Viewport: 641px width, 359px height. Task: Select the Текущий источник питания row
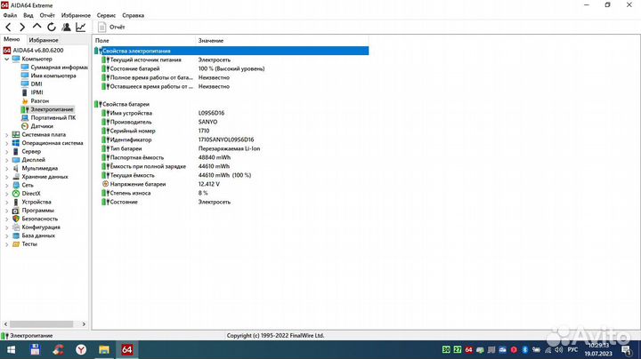[231, 60]
